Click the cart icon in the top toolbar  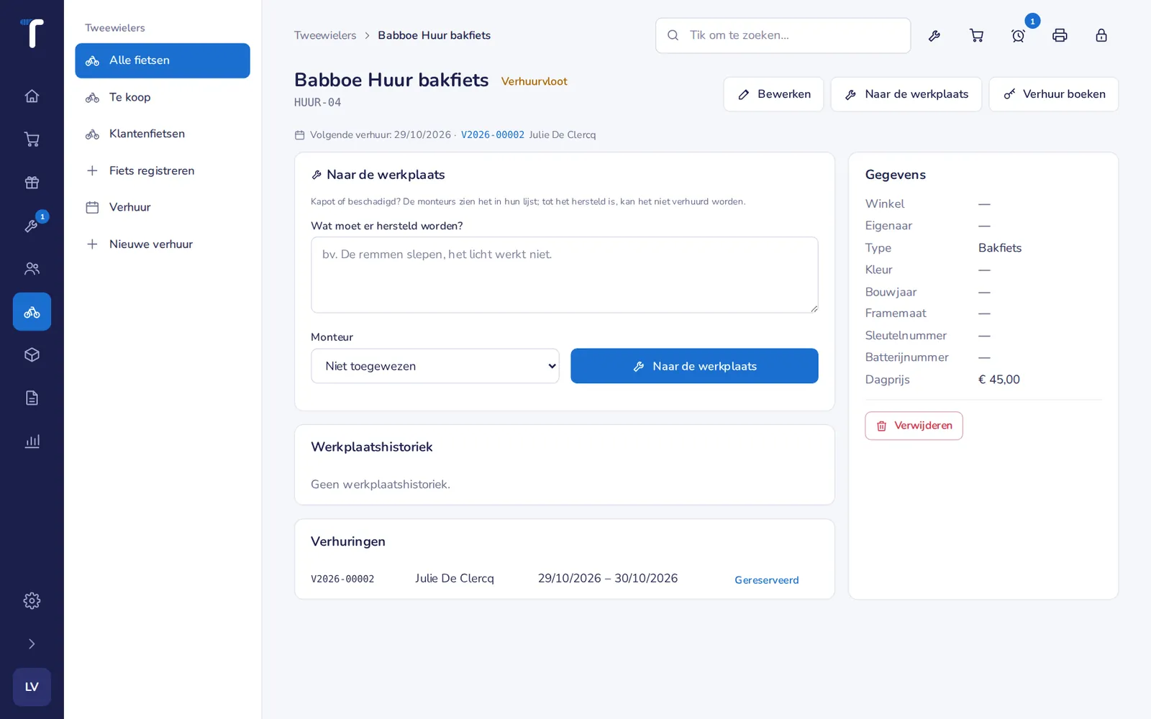click(x=976, y=35)
